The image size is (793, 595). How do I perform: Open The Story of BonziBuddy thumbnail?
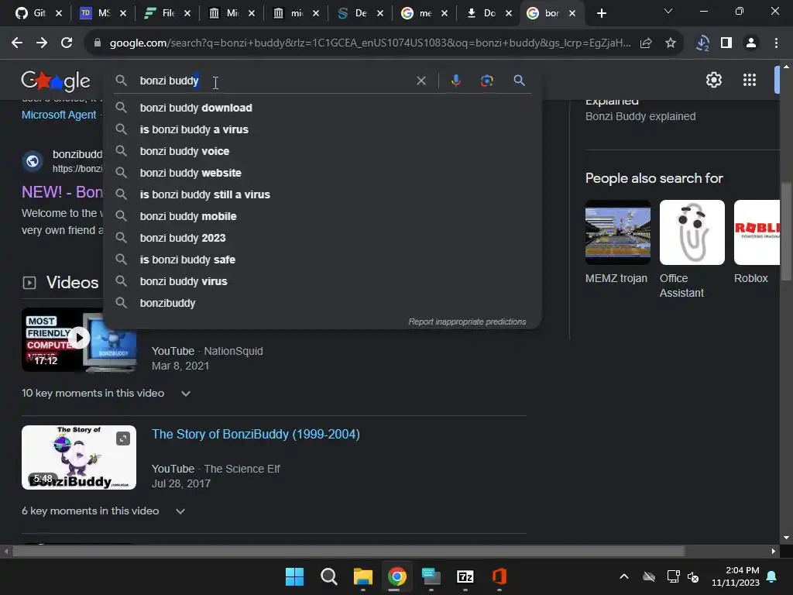pyautogui.click(x=79, y=457)
